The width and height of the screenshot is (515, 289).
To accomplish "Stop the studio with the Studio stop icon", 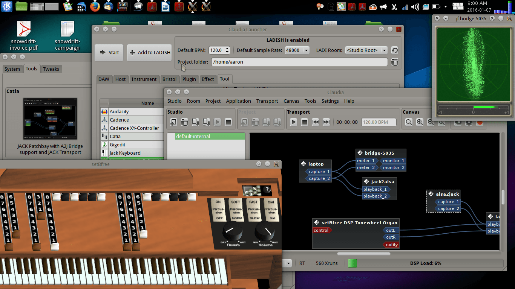I will point(228,122).
